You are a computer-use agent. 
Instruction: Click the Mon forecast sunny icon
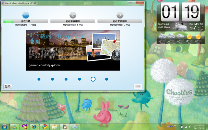[x=198, y=37]
